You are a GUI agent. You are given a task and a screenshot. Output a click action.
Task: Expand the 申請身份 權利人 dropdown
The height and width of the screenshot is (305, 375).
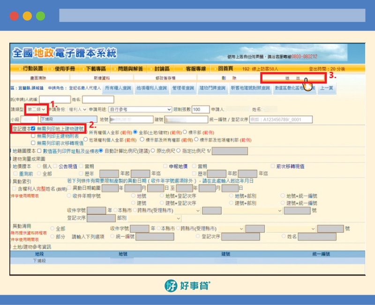click(76, 109)
